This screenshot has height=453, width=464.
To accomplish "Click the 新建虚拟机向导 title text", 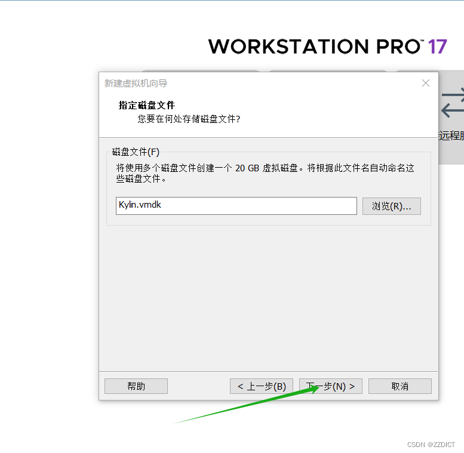I will [136, 84].
